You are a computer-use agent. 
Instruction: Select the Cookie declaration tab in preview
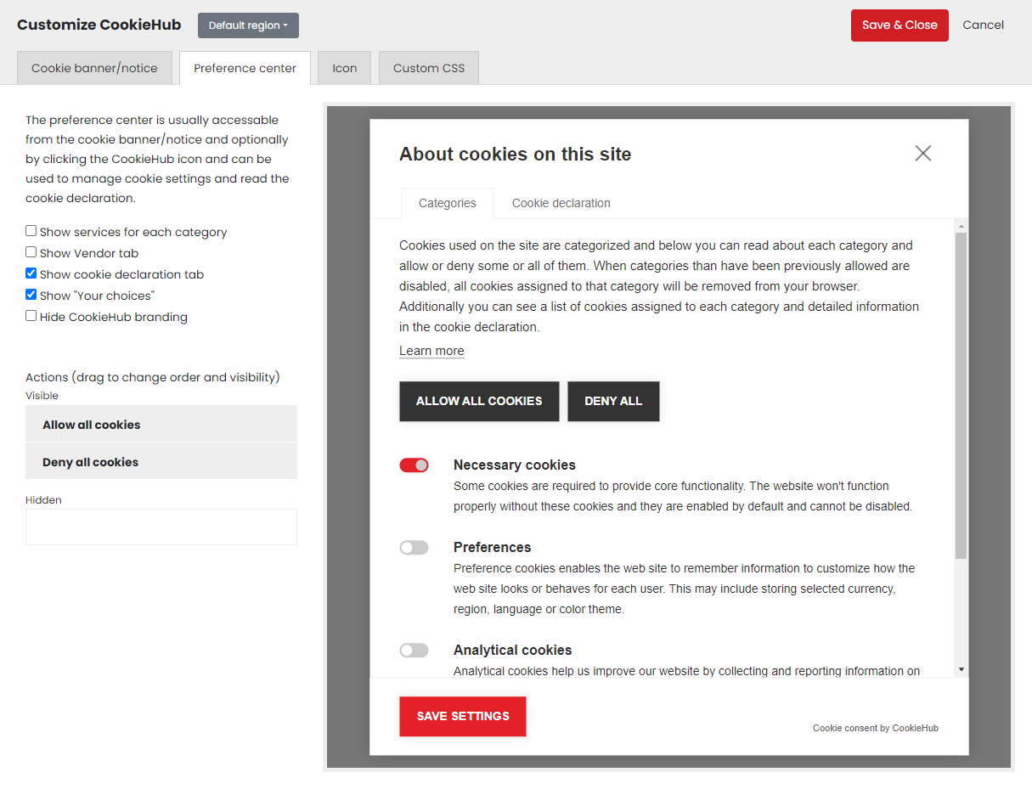[x=561, y=203]
